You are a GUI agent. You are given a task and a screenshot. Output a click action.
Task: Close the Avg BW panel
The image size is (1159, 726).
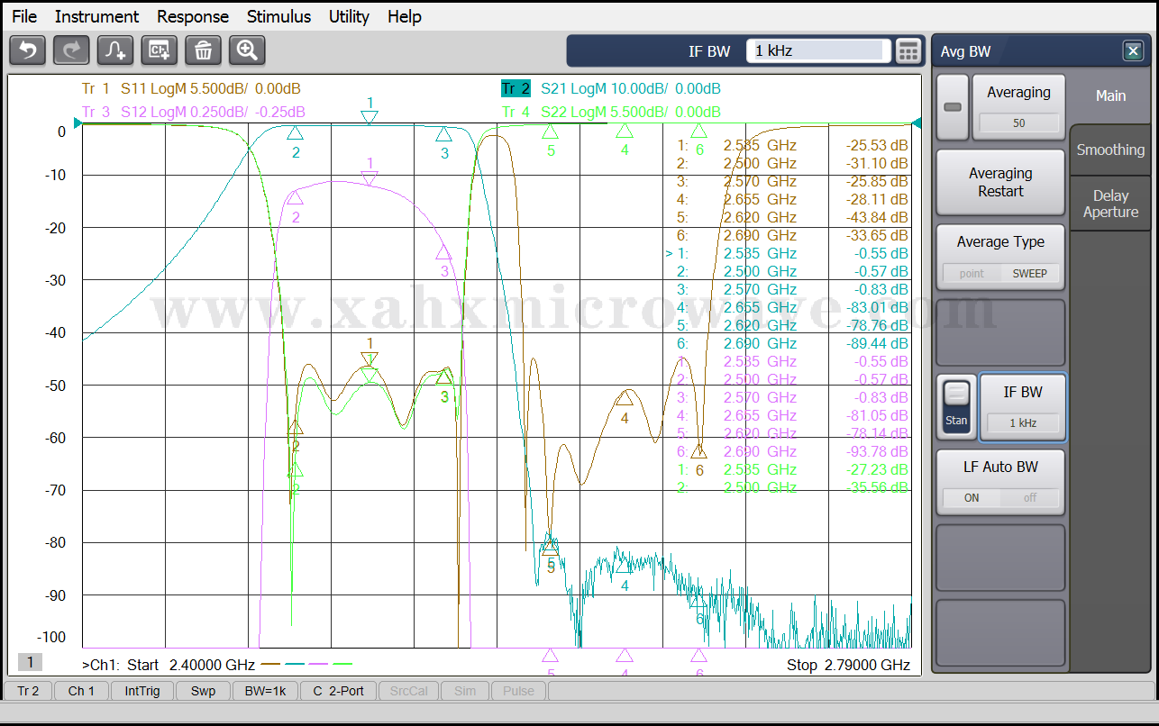1133,51
